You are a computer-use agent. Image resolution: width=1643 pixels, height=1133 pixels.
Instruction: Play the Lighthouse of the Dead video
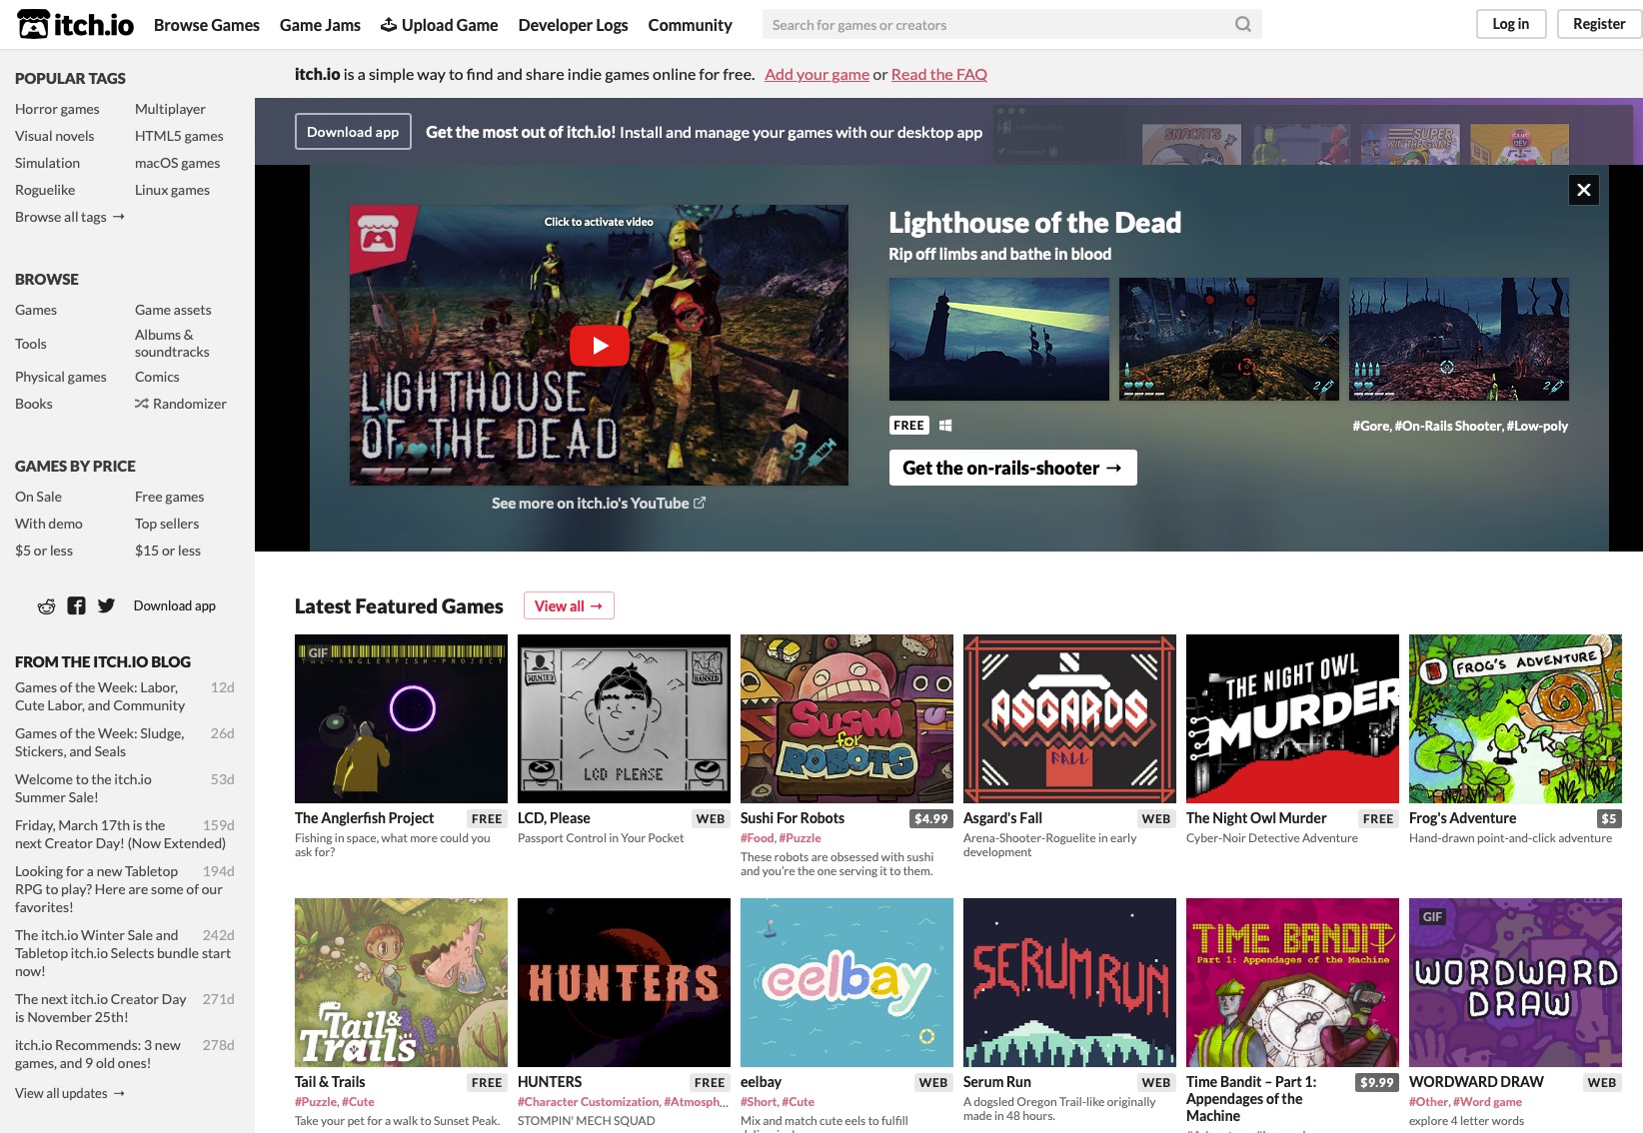[599, 345]
